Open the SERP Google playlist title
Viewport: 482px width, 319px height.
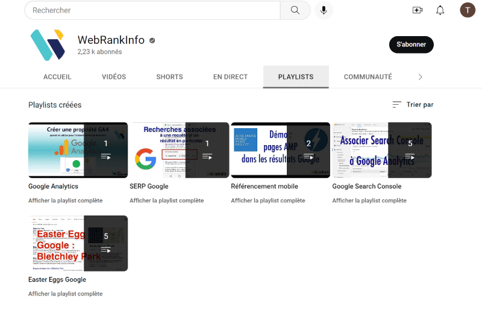click(x=149, y=187)
